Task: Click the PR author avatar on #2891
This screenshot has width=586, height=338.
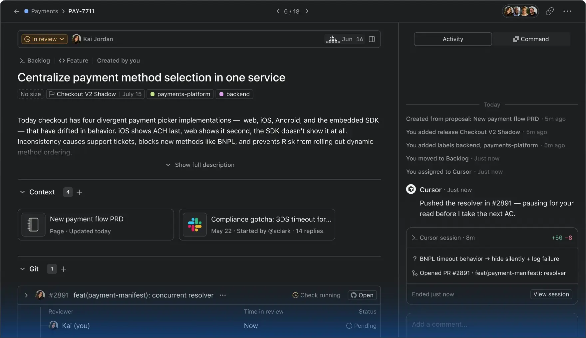Action: 40,295
